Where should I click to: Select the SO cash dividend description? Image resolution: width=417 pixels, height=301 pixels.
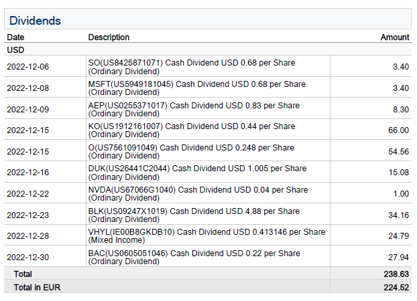[x=192, y=66]
